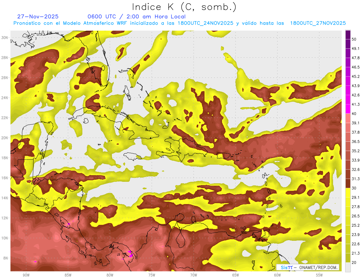Click the "10N" latitude label

pos(5,238)
